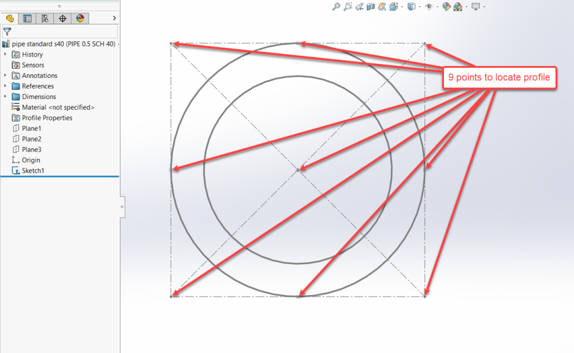This screenshot has height=353, width=574.
Task: Select the Zoom to Fit tool
Action: tap(336, 6)
